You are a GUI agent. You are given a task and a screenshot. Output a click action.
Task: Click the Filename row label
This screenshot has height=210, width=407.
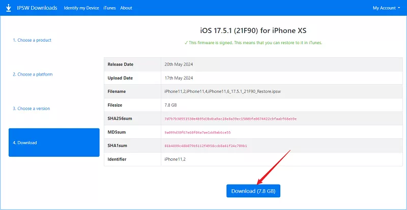tap(117, 91)
